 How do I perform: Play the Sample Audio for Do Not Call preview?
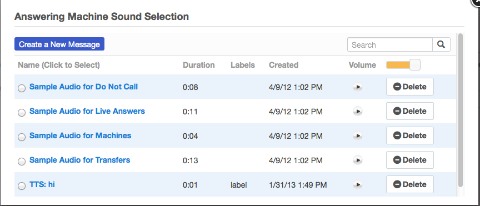tap(358, 87)
